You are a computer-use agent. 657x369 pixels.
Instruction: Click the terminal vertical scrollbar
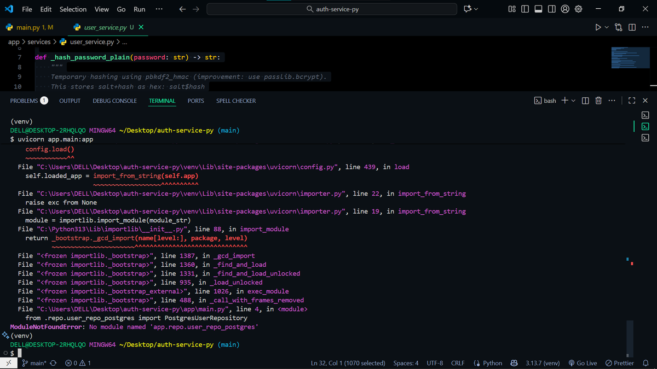(630, 339)
